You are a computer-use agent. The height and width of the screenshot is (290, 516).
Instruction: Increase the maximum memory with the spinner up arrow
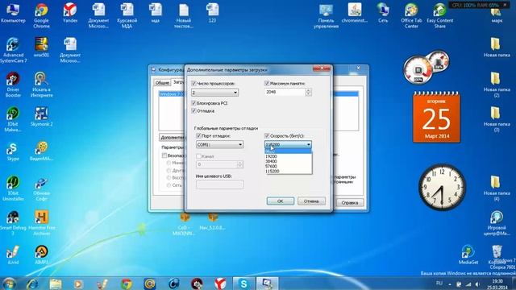(x=308, y=90)
